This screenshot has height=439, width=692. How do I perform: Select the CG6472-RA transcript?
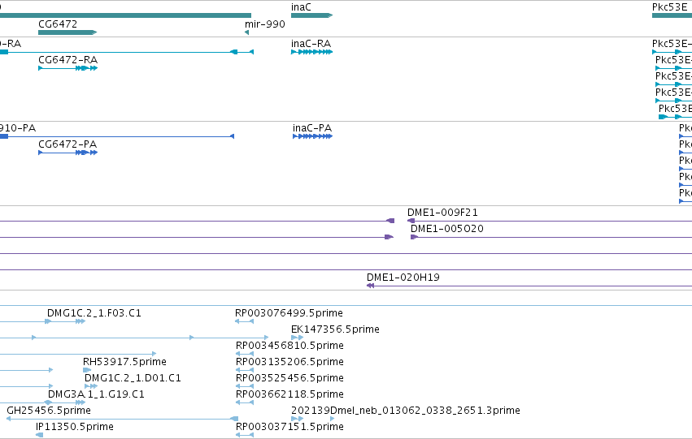tap(68, 68)
